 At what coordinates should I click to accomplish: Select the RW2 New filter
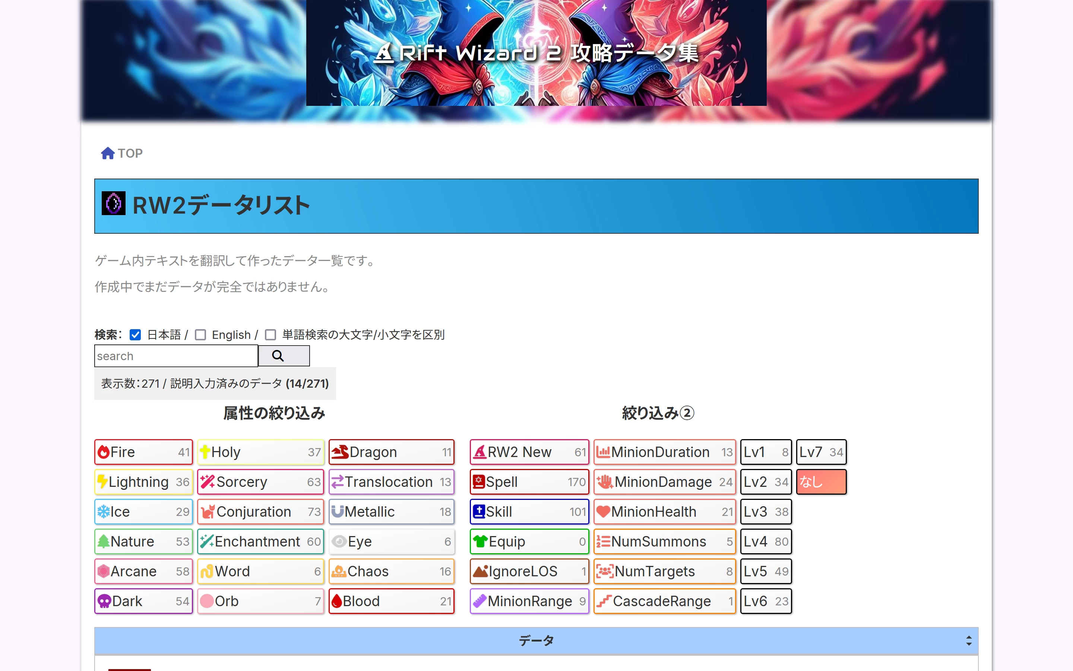[529, 452]
